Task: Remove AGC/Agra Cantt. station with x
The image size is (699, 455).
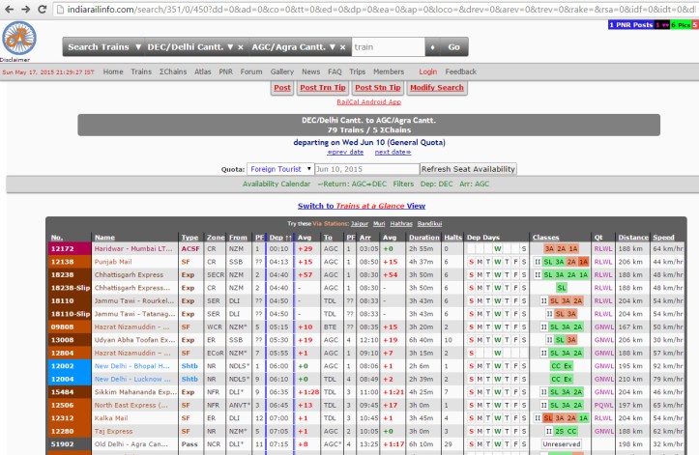Action: coord(343,46)
